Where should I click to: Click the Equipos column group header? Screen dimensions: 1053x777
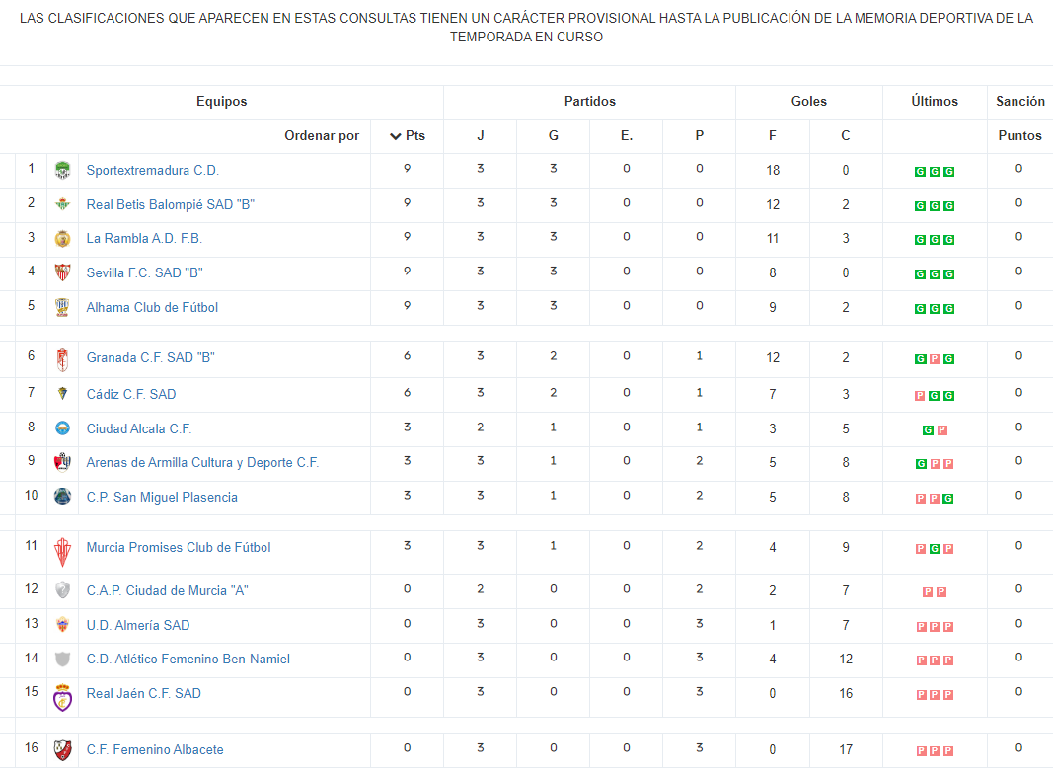[222, 102]
